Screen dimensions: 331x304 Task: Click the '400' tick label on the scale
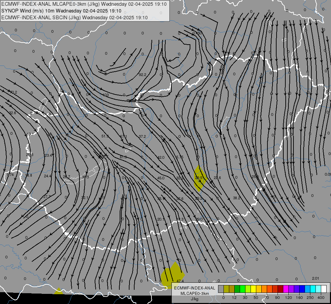pyautogui.click(x=321, y=298)
